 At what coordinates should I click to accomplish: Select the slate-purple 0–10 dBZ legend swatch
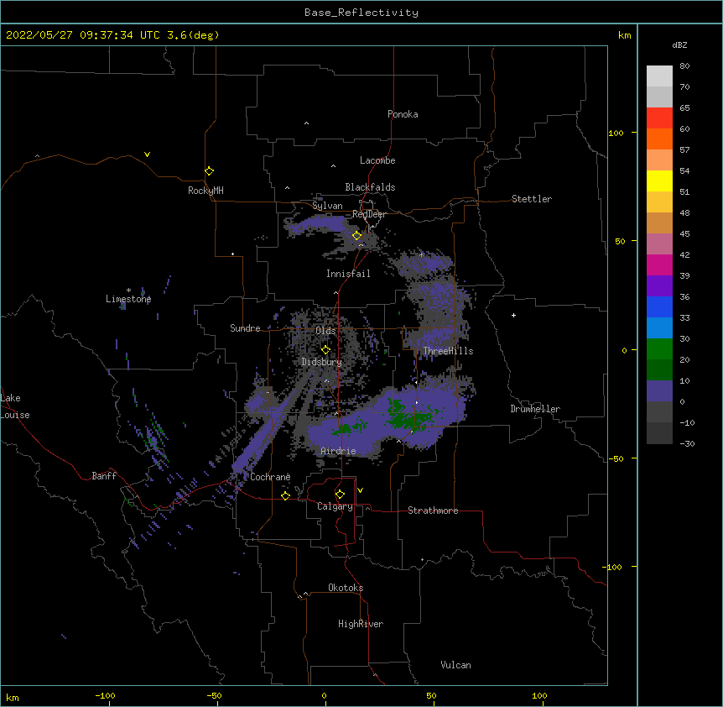(x=659, y=391)
